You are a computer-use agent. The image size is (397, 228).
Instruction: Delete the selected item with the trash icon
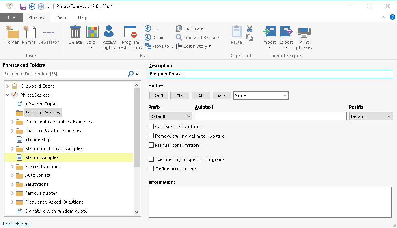(x=75, y=35)
